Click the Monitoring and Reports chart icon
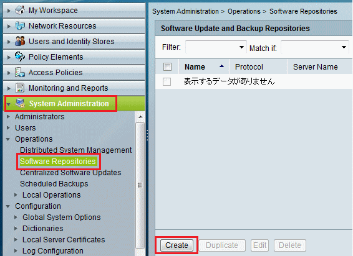353x256 pixels. (x=20, y=88)
